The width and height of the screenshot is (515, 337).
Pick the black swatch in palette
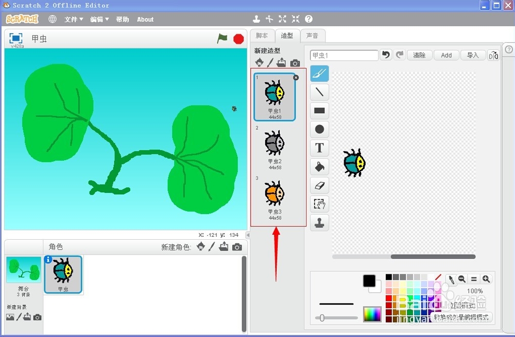388,277
